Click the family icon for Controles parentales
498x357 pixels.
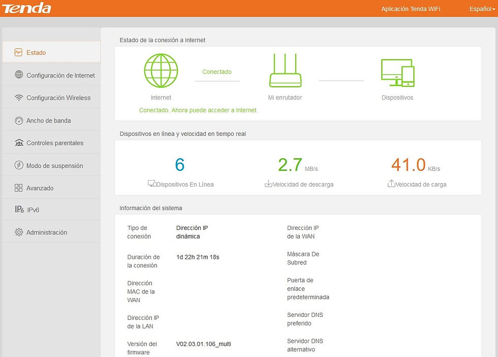pos(19,143)
